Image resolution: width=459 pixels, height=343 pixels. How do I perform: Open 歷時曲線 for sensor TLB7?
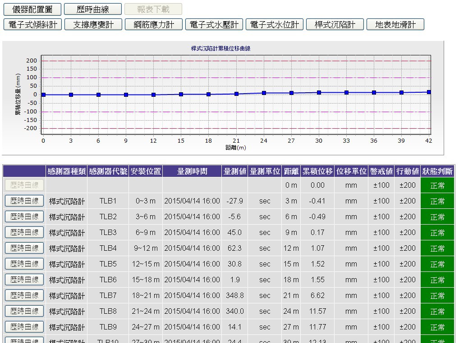(x=24, y=295)
